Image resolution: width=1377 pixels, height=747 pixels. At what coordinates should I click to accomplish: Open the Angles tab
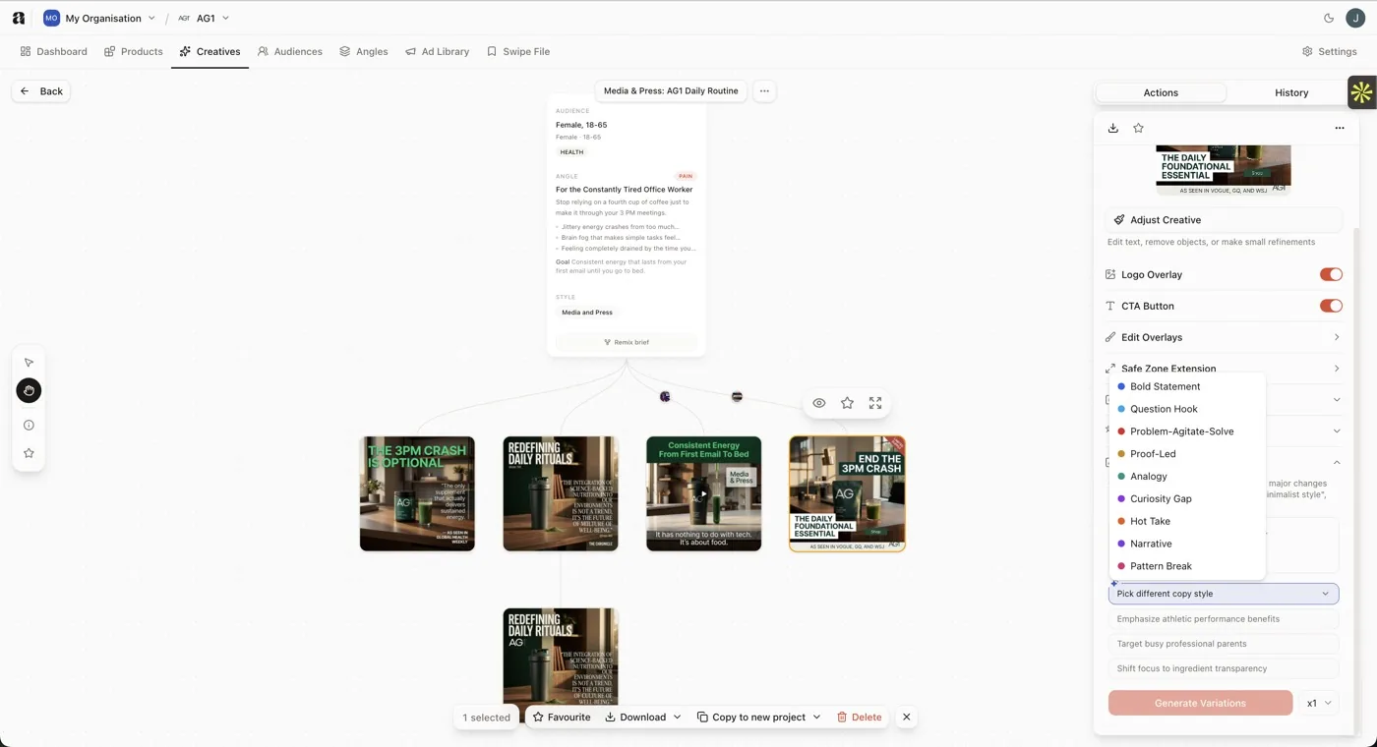(363, 51)
